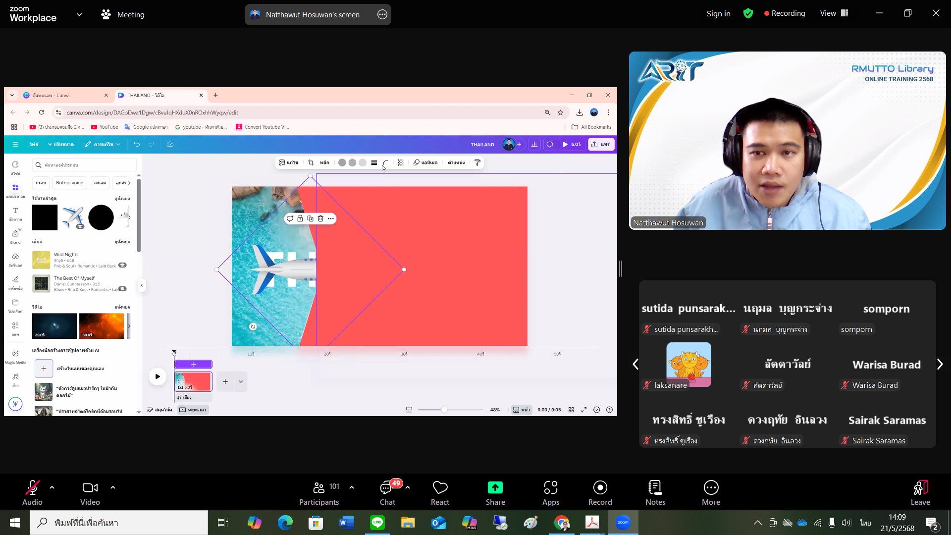Click Leave meeting in Zoom
The image size is (951, 535).
tap(920, 493)
